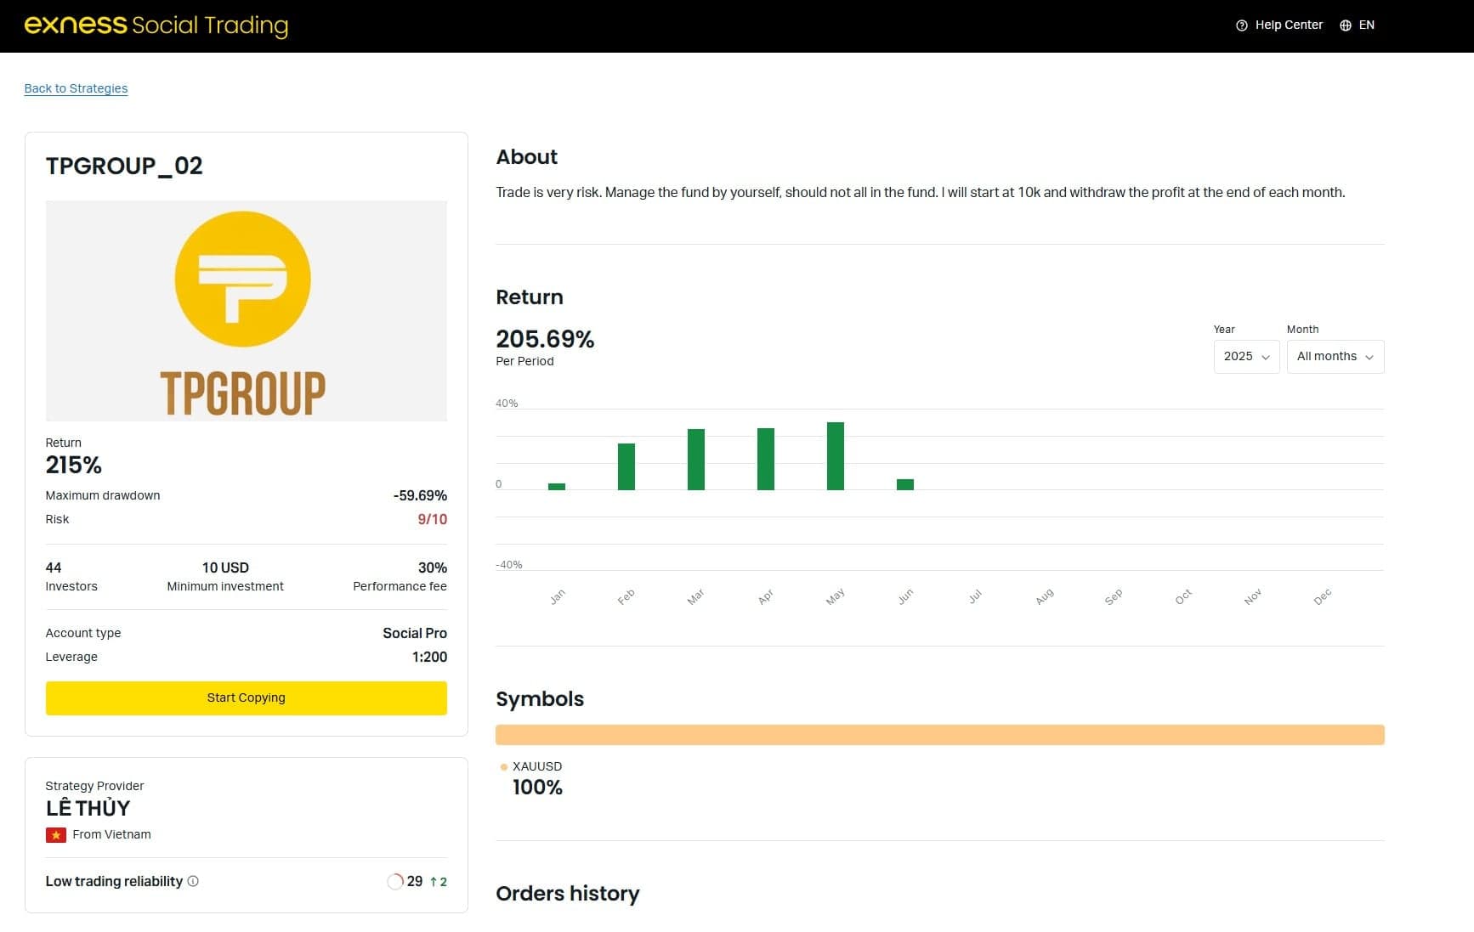
Task: Click the TPGROUP strategy logo image
Action: (247, 311)
